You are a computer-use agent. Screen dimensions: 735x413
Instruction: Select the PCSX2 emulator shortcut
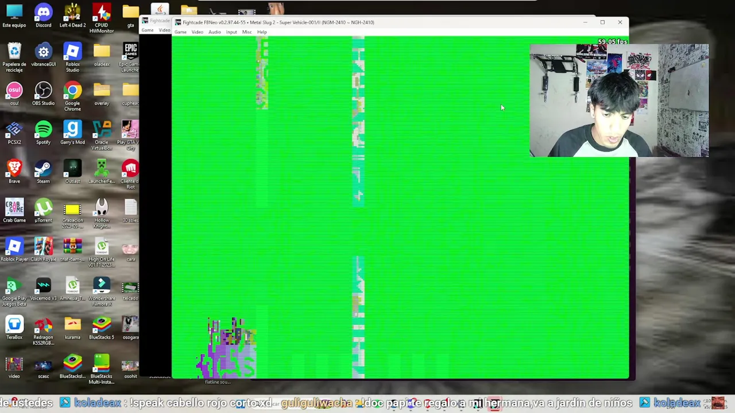point(14,133)
